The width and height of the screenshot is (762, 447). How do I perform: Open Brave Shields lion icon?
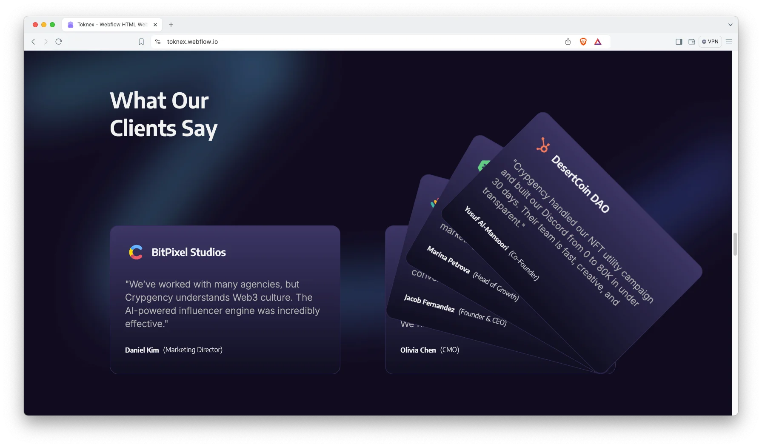(x=583, y=42)
